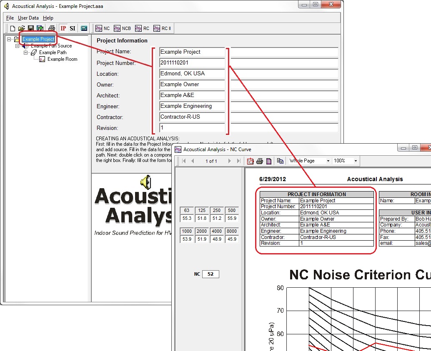Close the Acoustical Analysis main window
Viewport: 431px width, 351px height.
[x=331, y=5]
